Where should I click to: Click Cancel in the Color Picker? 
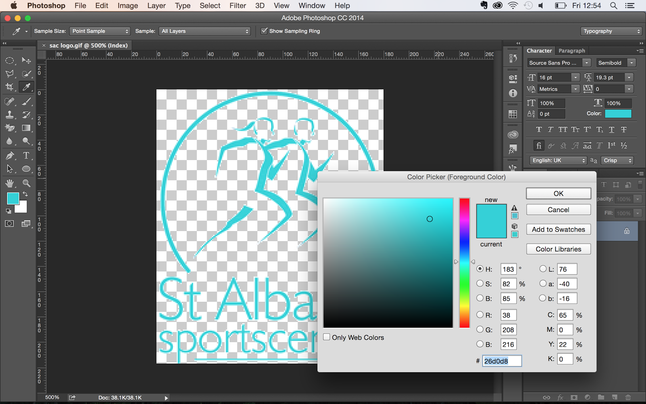click(558, 210)
